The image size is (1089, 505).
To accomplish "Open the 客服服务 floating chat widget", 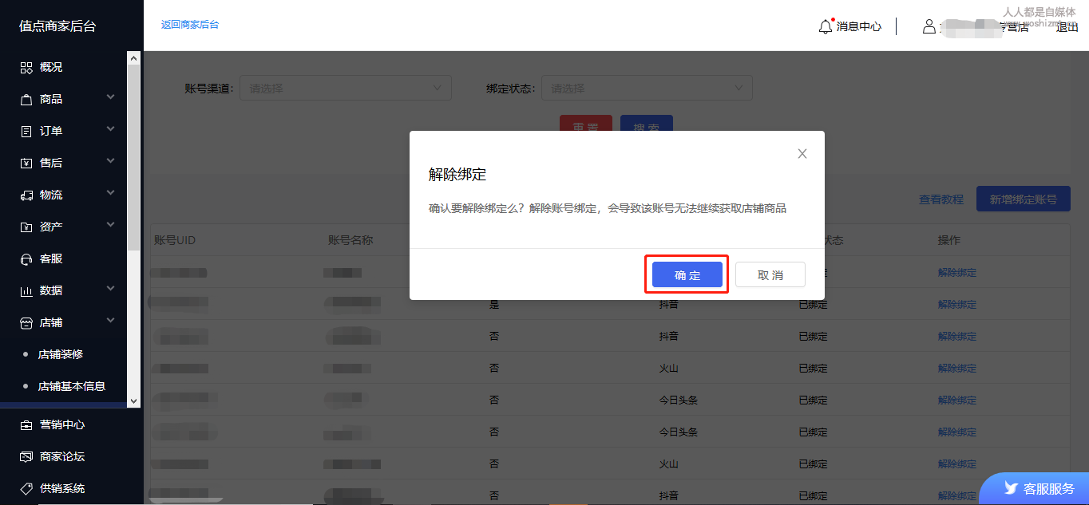I will click(1038, 488).
